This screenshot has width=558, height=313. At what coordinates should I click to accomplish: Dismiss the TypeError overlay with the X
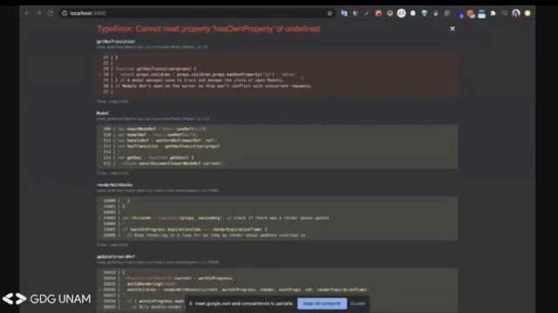453,29
